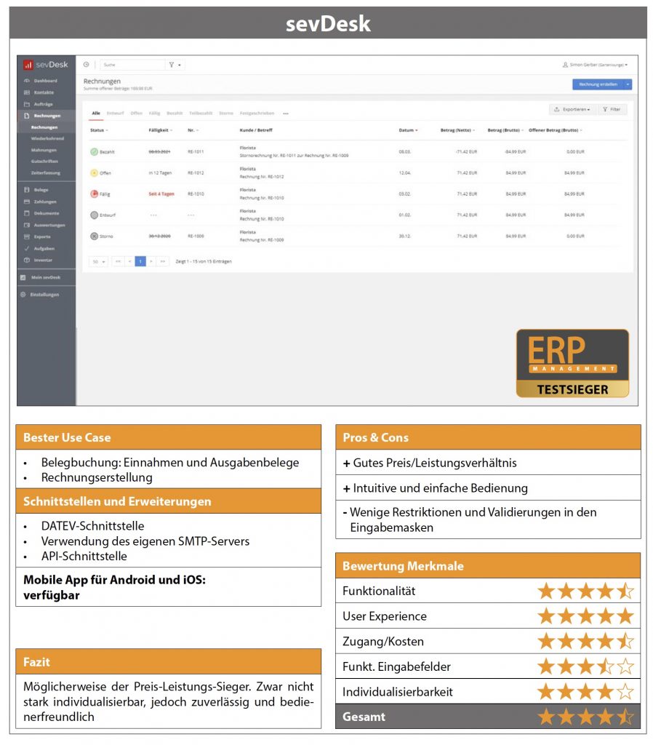This screenshot has height=745, width=653.
Task: Sort by the Datum column header
Action: 408,130
